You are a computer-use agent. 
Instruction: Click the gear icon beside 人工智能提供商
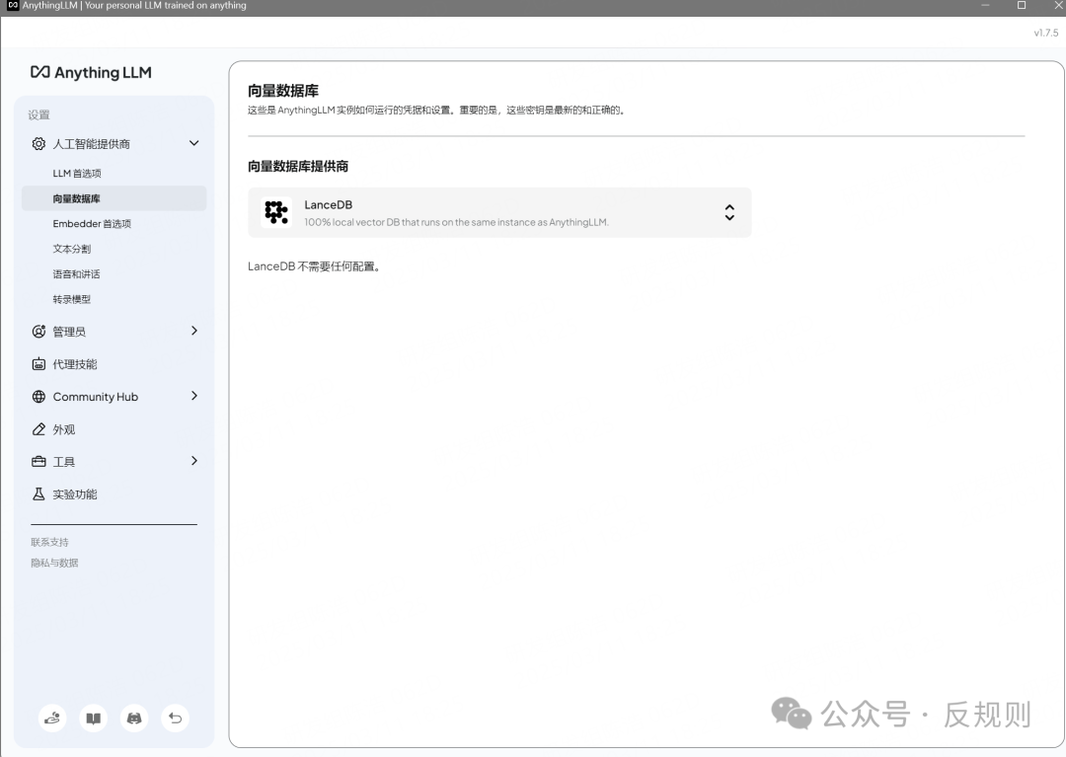point(38,143)
